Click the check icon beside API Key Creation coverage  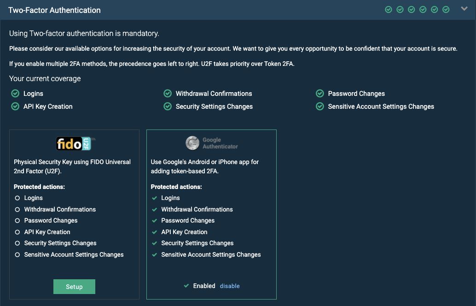[x=15, y=106]
